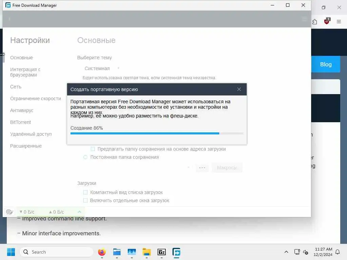The width and height of the screenshot is (347, 260).
Task: Open the Системная theme dropdown
Action: [x=102, y=68]
